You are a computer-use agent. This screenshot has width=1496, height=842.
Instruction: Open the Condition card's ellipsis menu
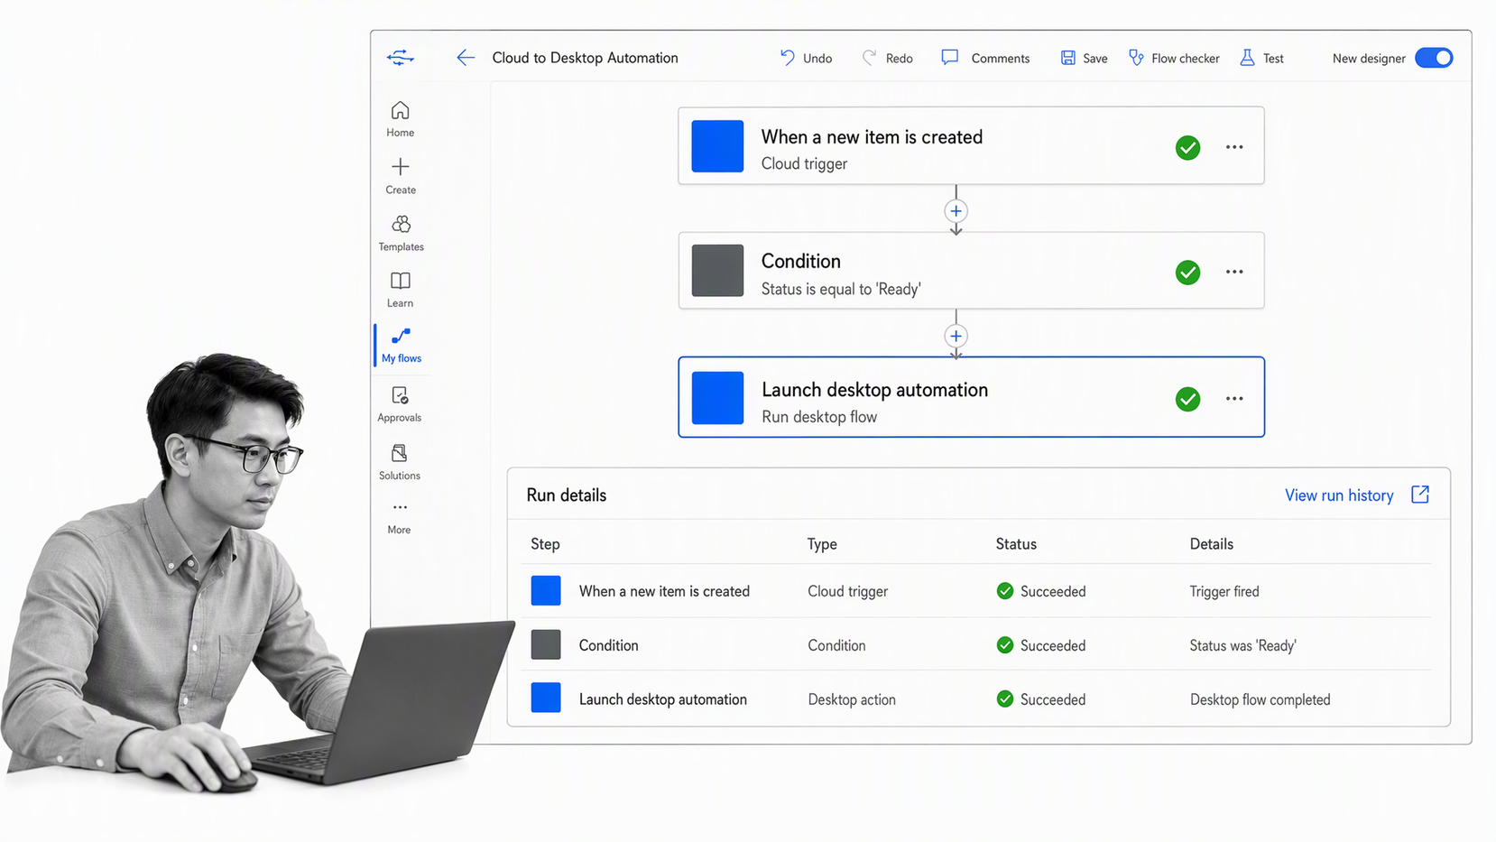tap(1234, 272)
